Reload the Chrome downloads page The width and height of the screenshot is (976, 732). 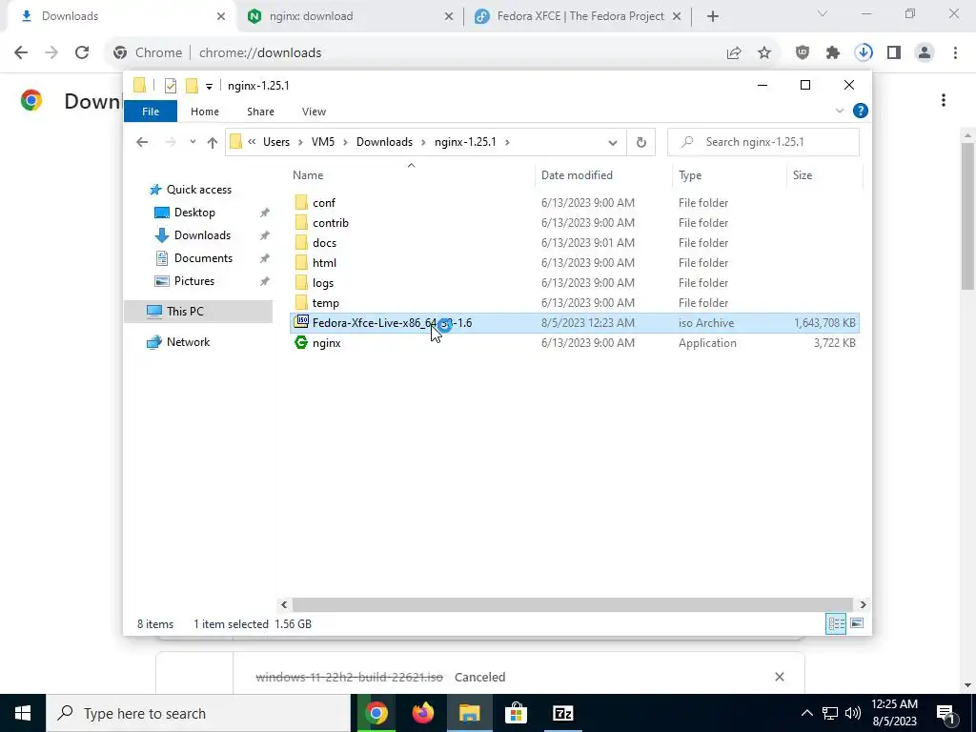pyautogui.click(x=82, y=53)
